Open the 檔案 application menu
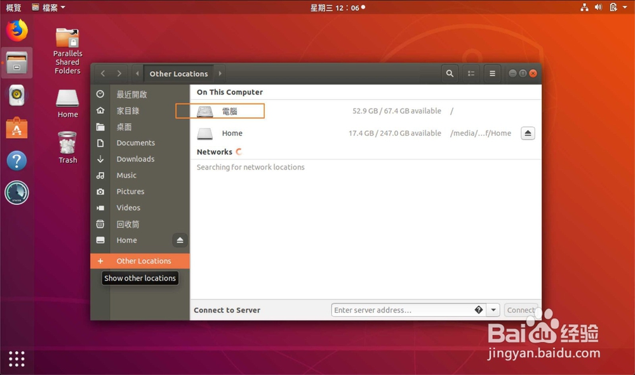The image size is (635, 375). point(49,7)
